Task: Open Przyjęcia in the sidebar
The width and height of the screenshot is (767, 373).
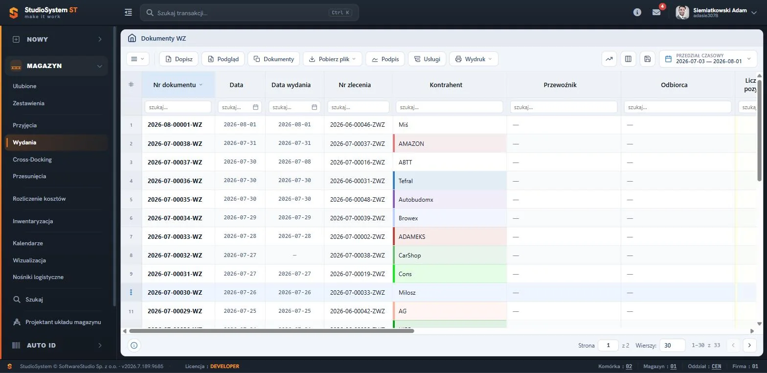Action: [x=24, y=125]
